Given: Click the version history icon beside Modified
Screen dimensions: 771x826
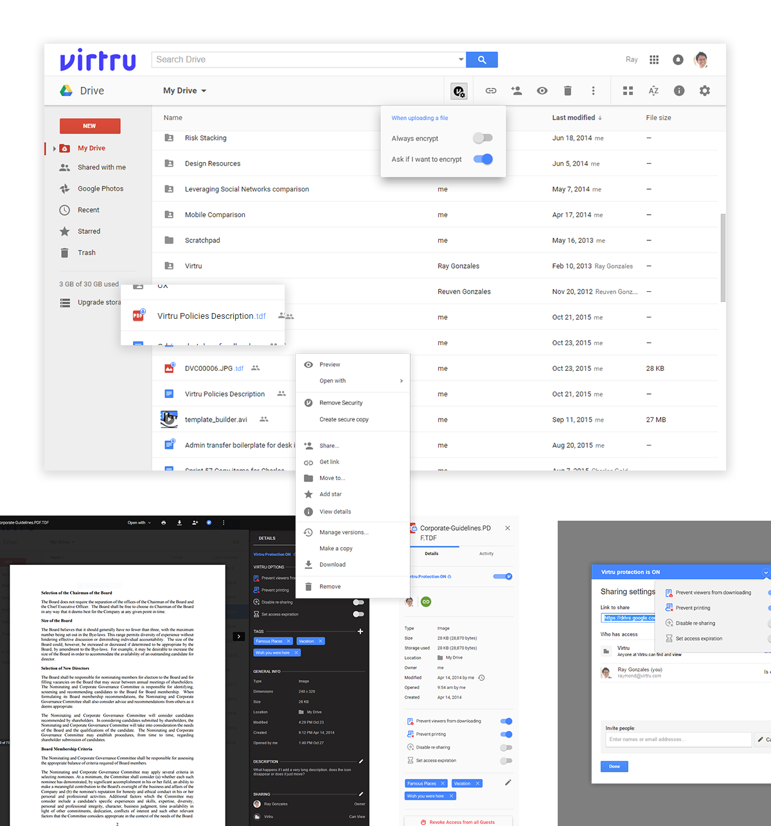Looking at the screenshot, I should coord(481,678).
